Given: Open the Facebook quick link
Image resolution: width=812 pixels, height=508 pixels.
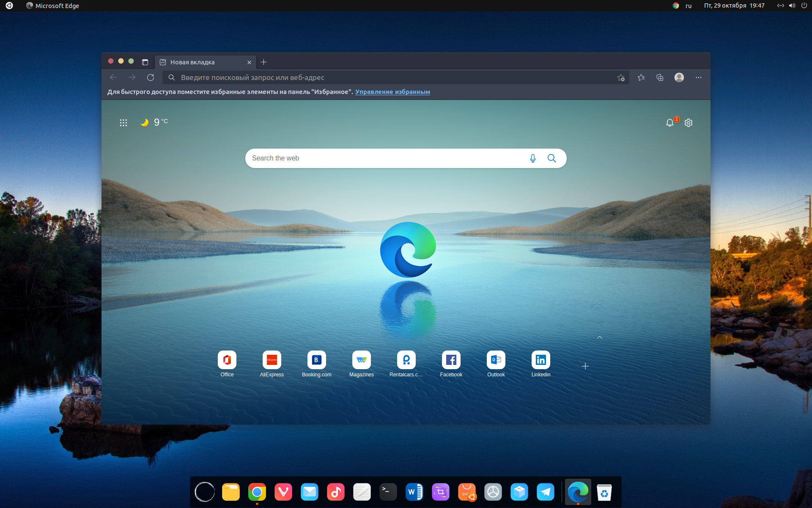Looking at the screenshot, I should click(451, 364).
